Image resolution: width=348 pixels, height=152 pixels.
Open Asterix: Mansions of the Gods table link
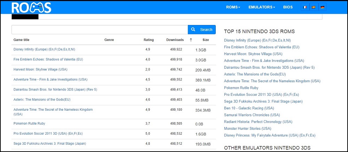point(42,99)
